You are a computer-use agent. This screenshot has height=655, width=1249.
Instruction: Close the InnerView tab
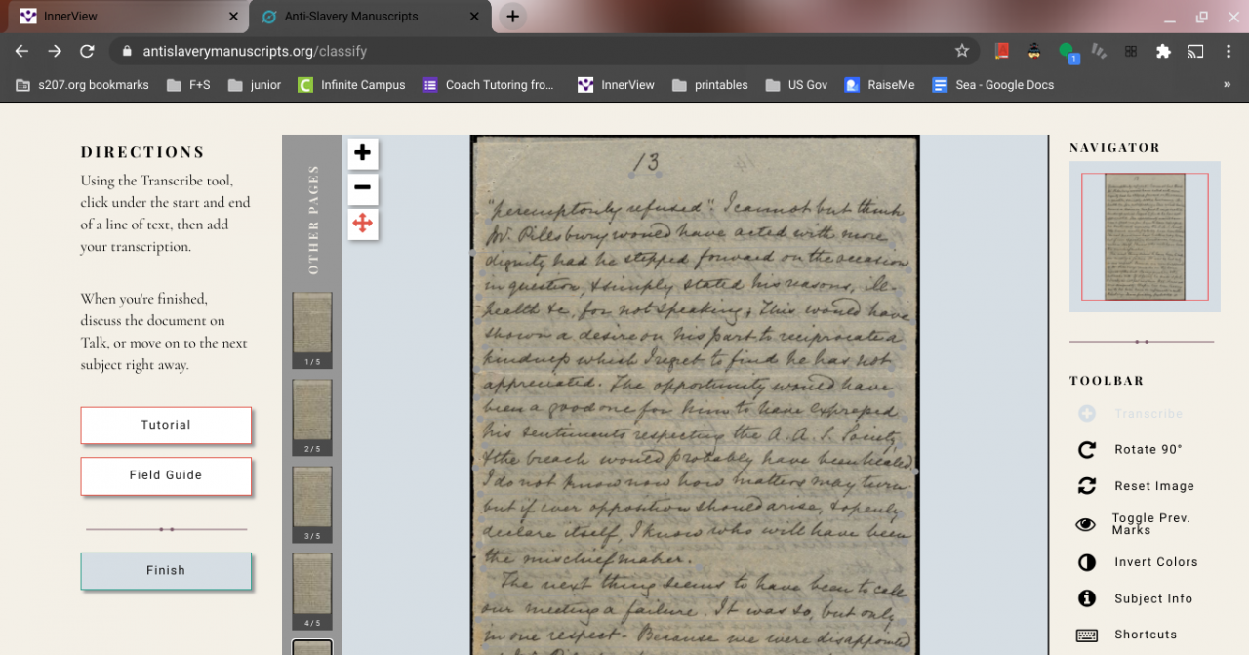point(233,17)
